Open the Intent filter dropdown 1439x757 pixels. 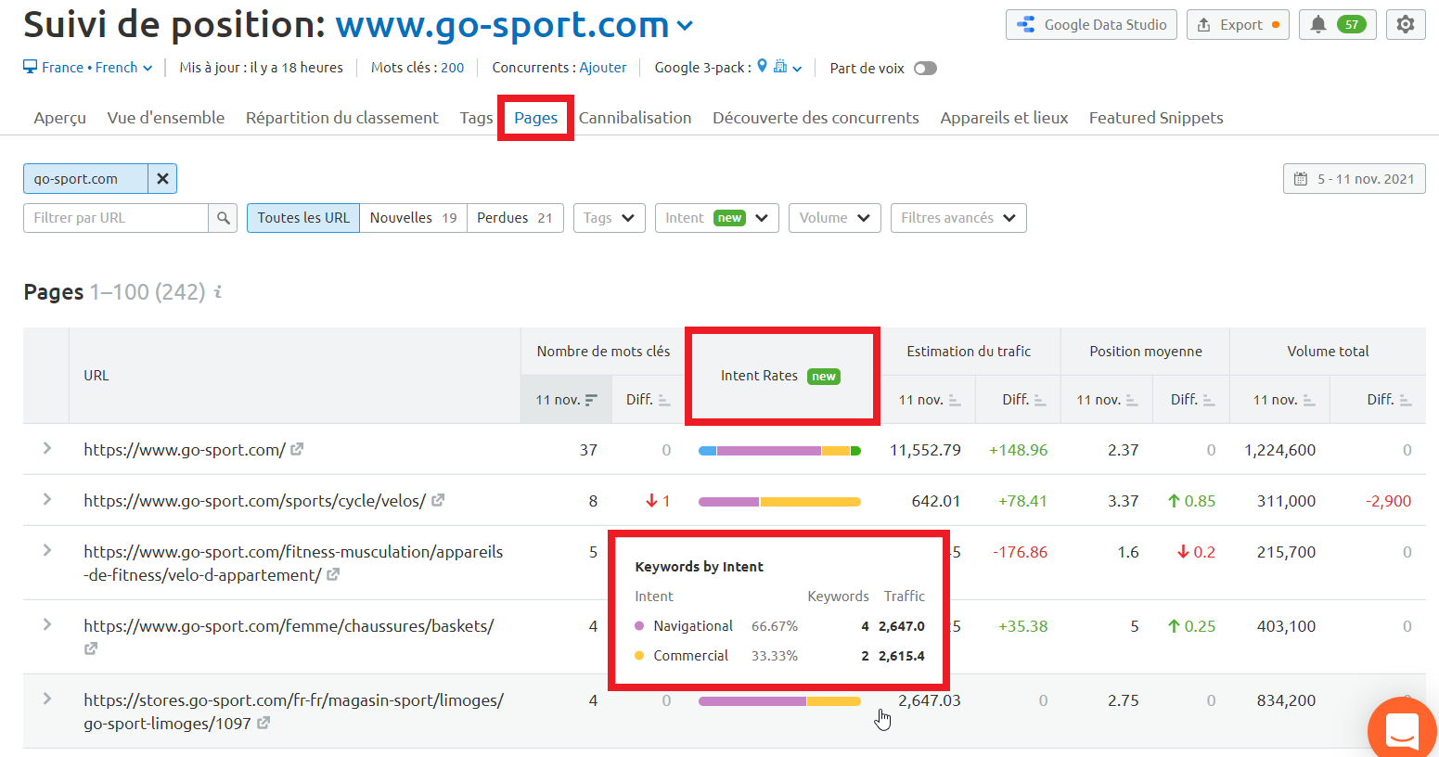click(716, 218)
